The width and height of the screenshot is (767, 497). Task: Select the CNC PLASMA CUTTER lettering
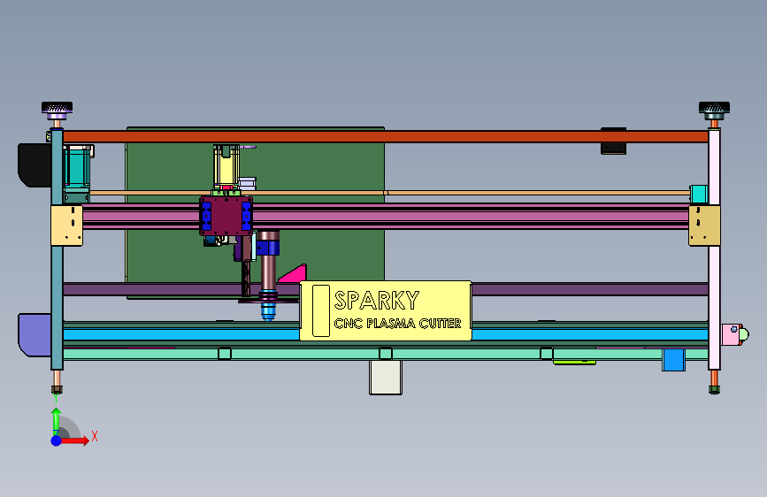[398, 324]
